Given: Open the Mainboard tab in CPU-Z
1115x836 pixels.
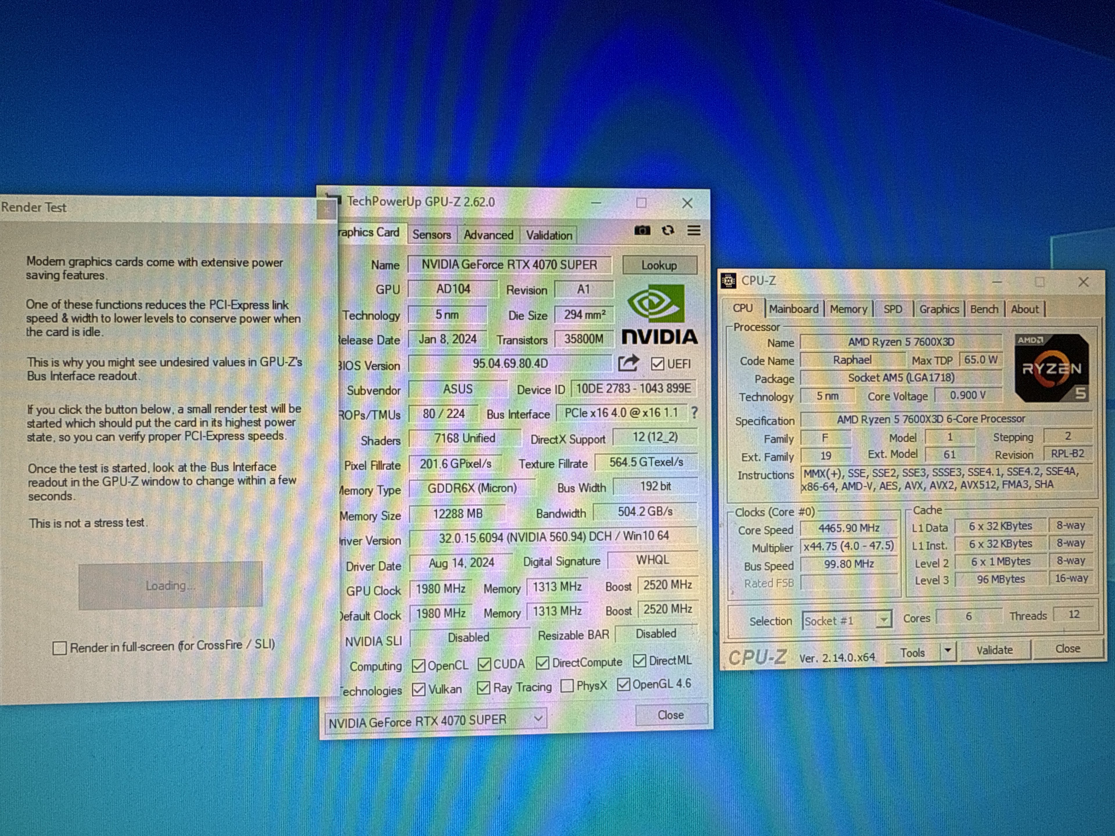Looking at the screenshot, I should point(793,309).
